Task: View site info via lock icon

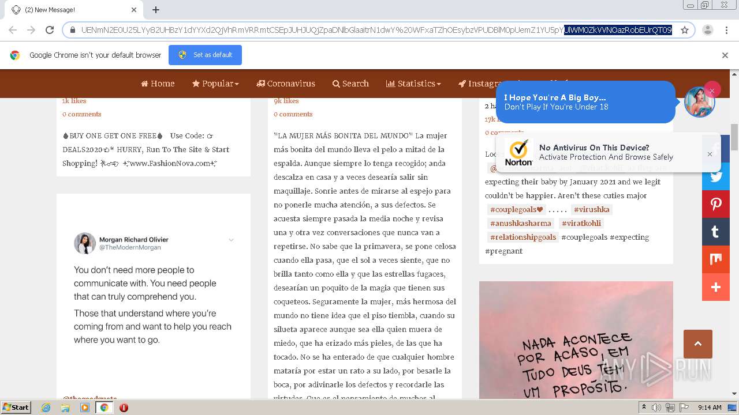Action: (x=73, y=30)
